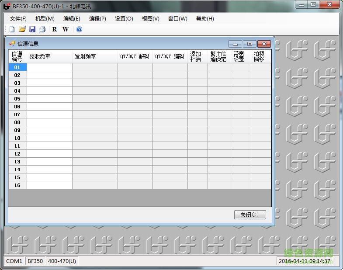Click receive frequency cell for channel 05
Image resolution: width=343 pixels, height=270 pixels.
[50, 99]
